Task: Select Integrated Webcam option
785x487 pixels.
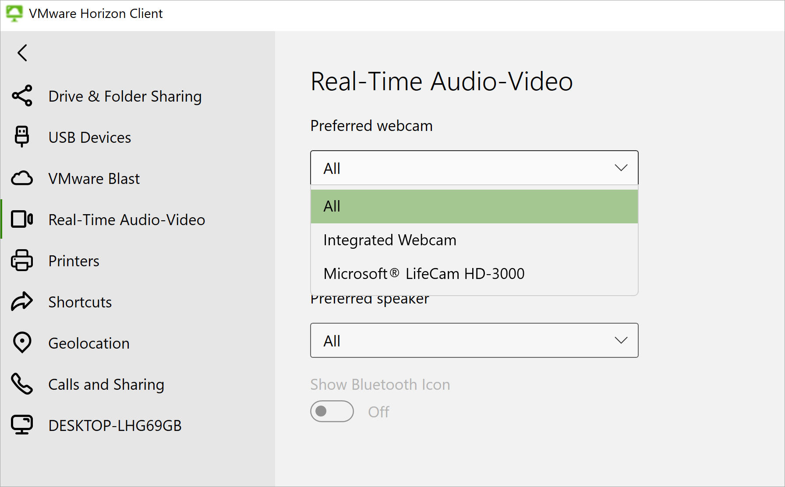Action: [474, 240]
